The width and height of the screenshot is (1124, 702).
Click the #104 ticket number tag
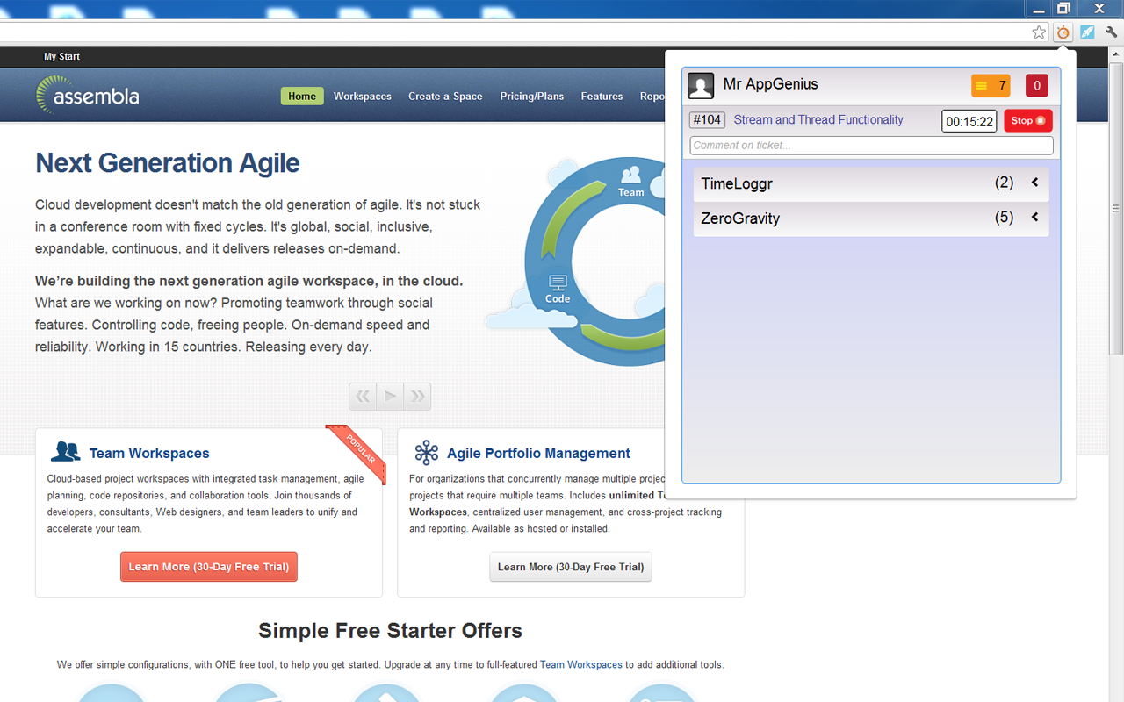707,120
